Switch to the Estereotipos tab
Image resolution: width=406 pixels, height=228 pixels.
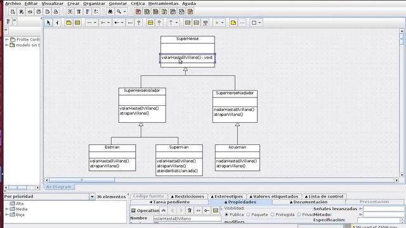coord(227,196)
